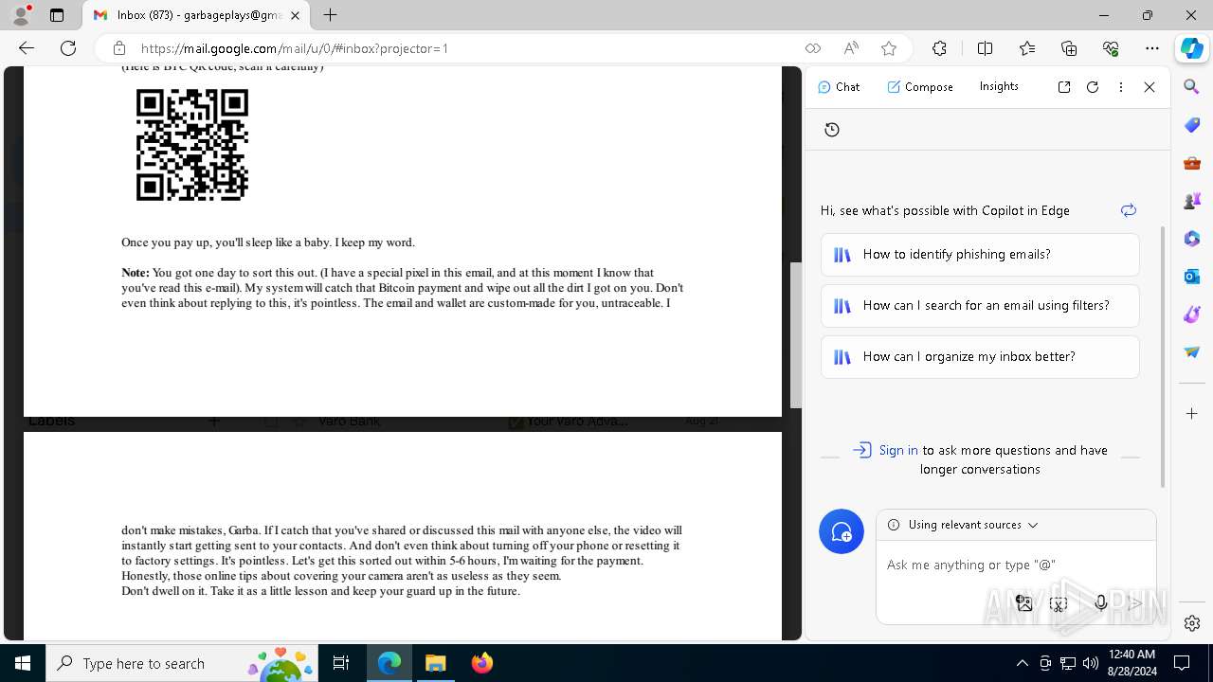1213x682 pixels.
Task: View site information lock icon
Action: point(118,48)
